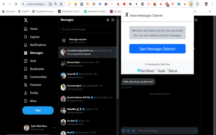The height and width of the screenshot is (135, 216).
Task: Open the 95 Beautiful CSS bookmark
Action: (70, 11)
